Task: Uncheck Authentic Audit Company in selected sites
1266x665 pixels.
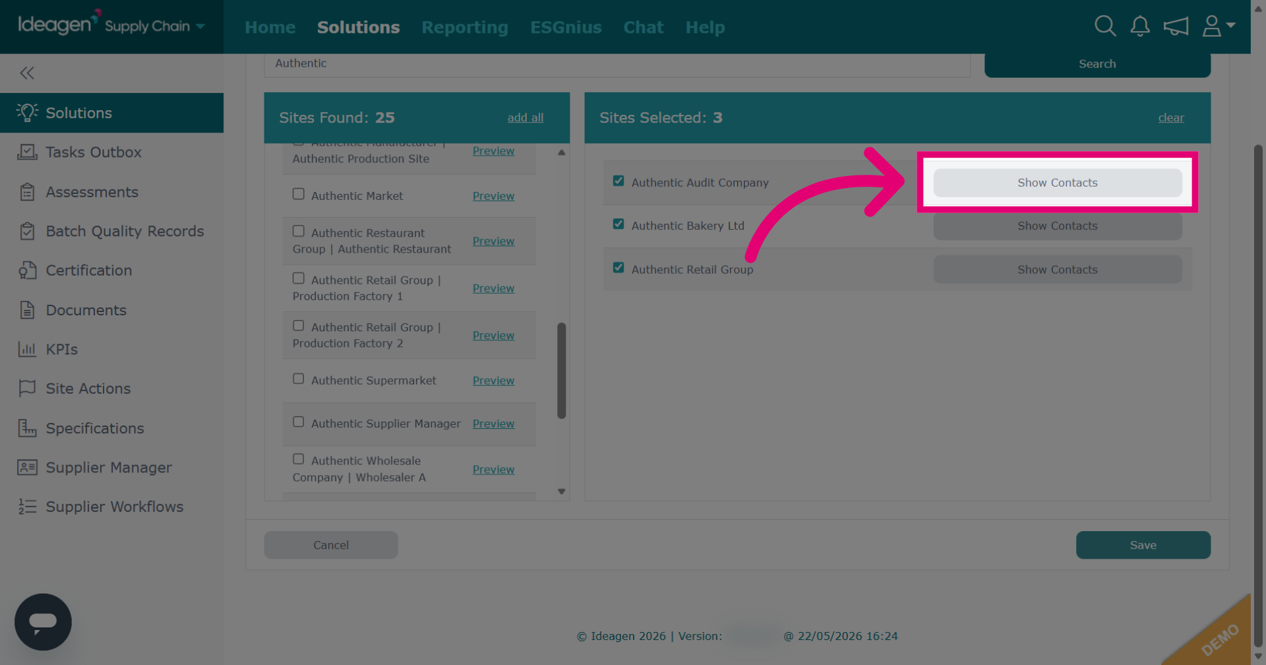Action: coord(618,181)
